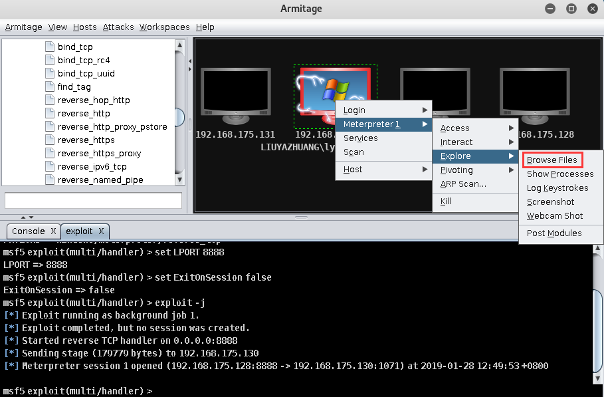Click the file icon beside reverse_named_pipe
This screenshot has width=604, height=397.
(x=50, y=180)
